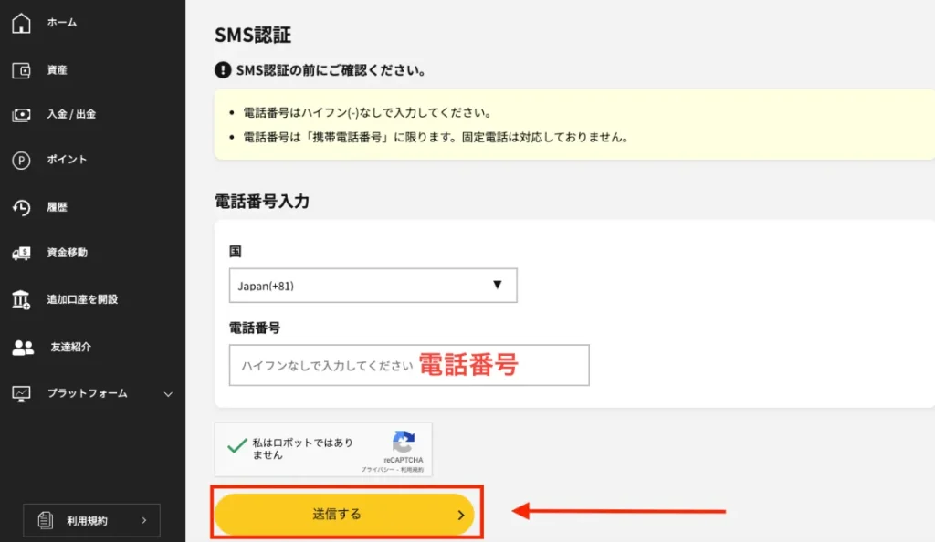Click the friend referral people icon

[23, 348]
